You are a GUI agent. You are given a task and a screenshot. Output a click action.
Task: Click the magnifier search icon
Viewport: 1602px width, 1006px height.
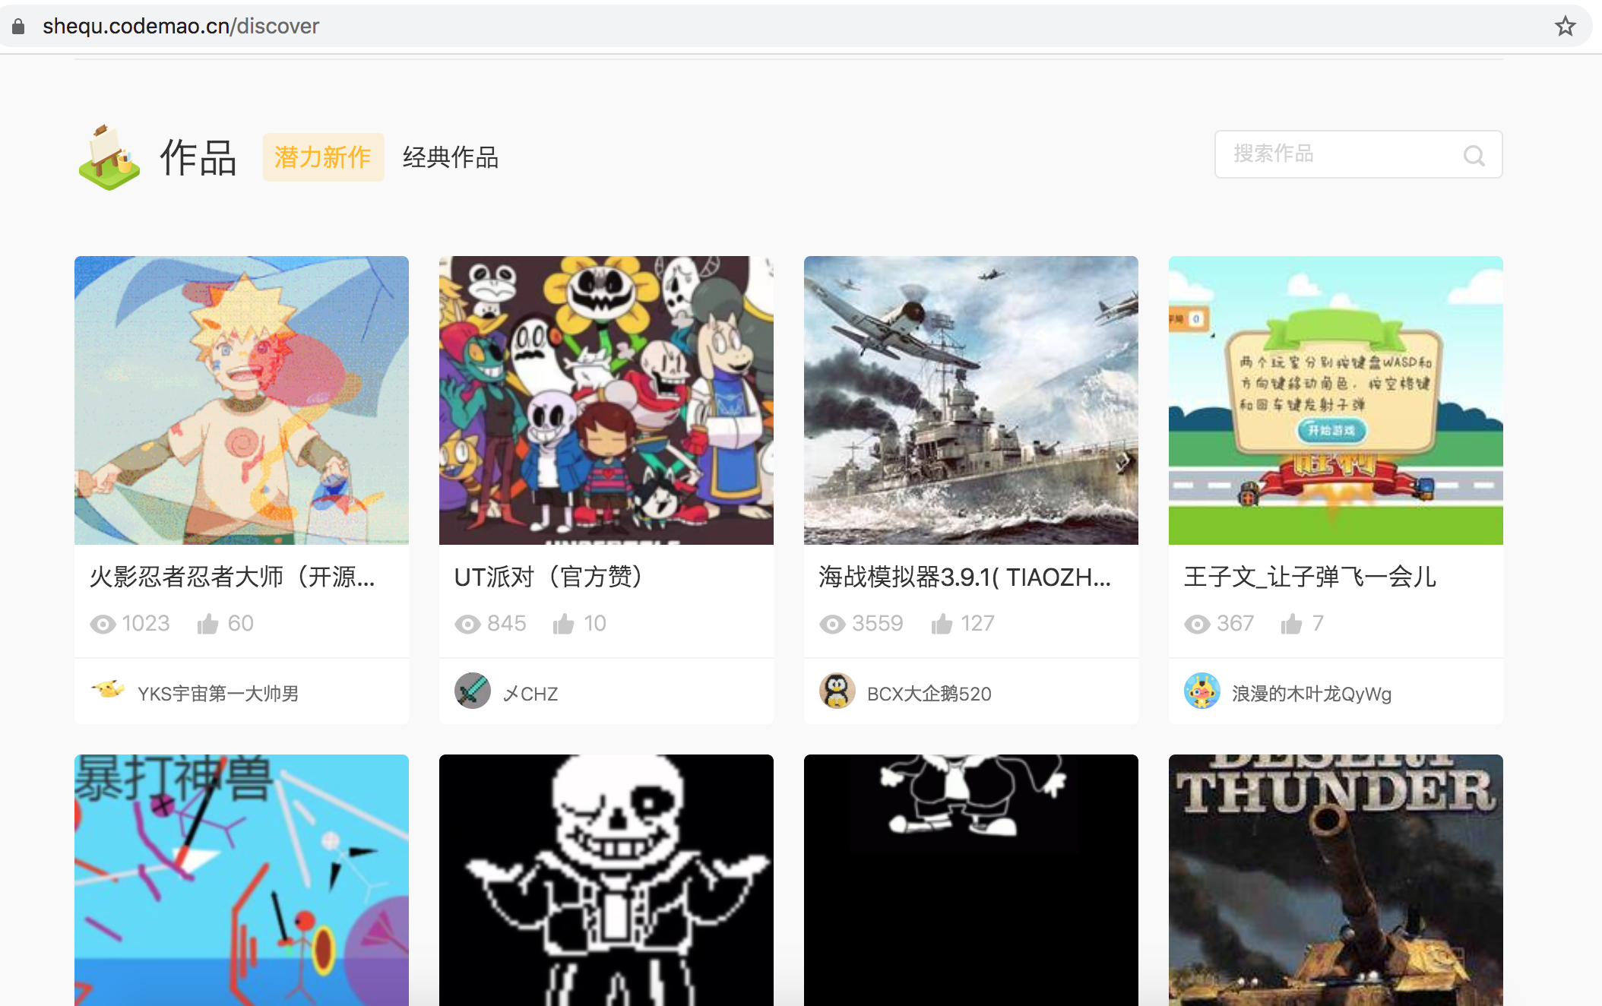pos(1474,156)
